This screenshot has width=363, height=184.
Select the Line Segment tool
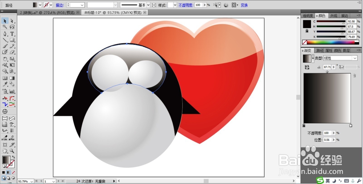[x=5, y=40]
